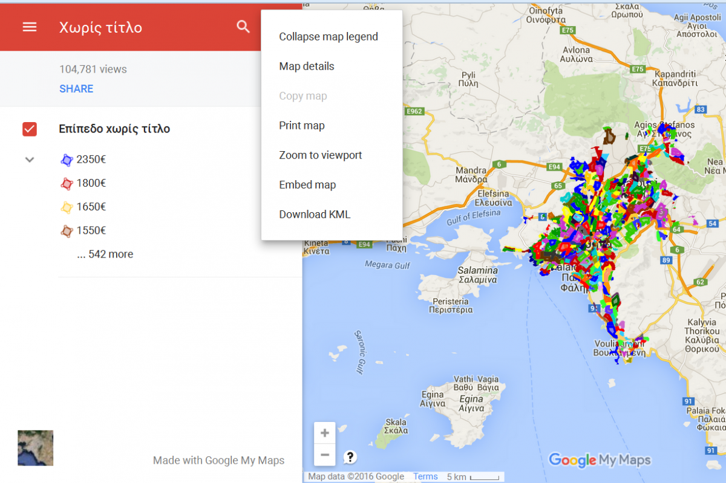The height and width of the screenshot is (483, 726).
Task: Click the yellow polygon icon for 1650€
Action: [x=67, y=207]
